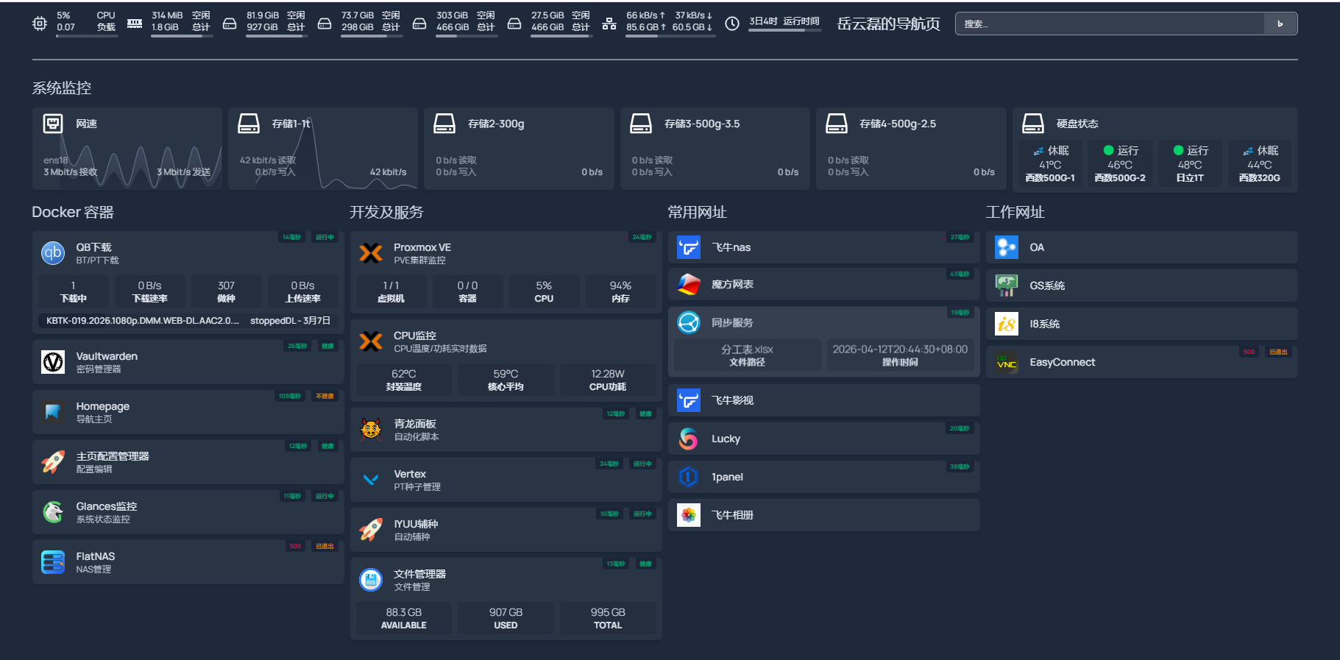
Task: Click the 健康 badge on Vaultwarden
Action: tap(327, 346)
